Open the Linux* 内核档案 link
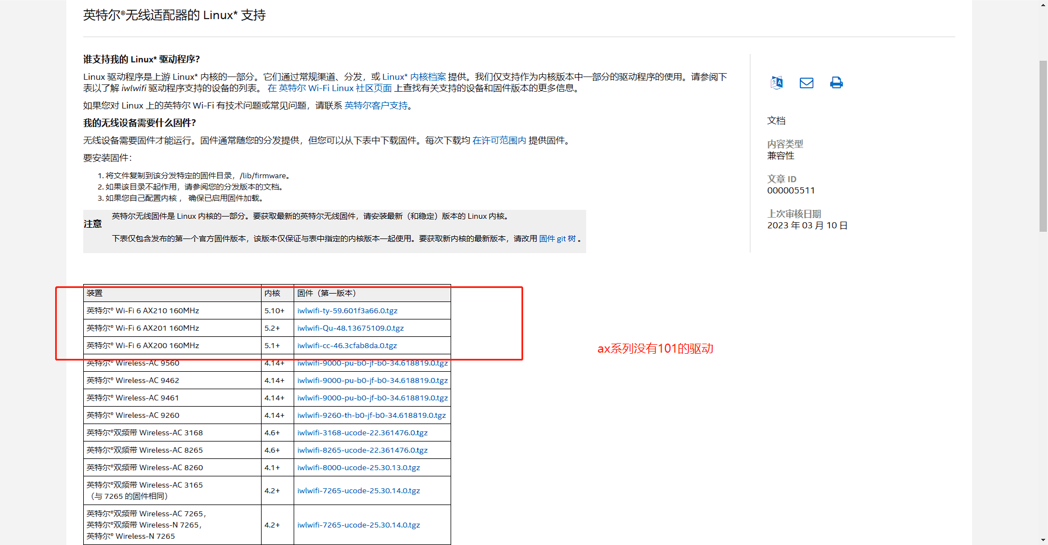This screenshot has height=545, width=1048. point(414,77)
